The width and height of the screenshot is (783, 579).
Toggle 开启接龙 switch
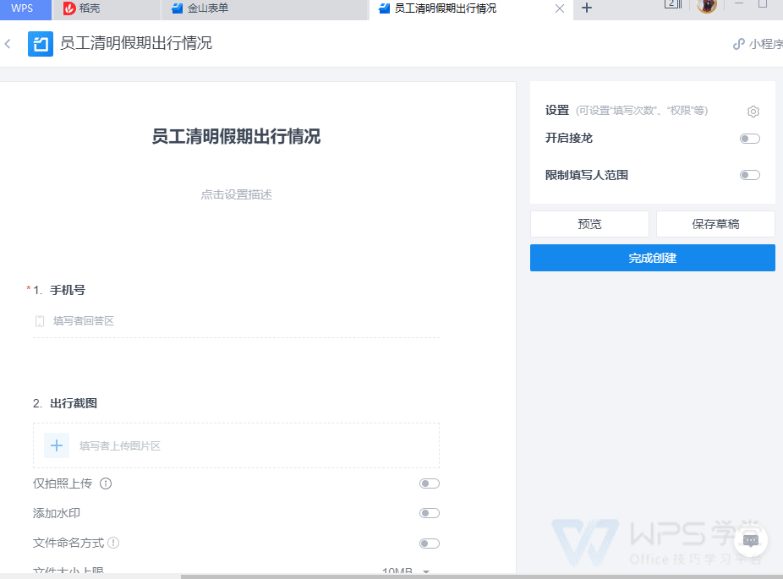coord(749,139)
